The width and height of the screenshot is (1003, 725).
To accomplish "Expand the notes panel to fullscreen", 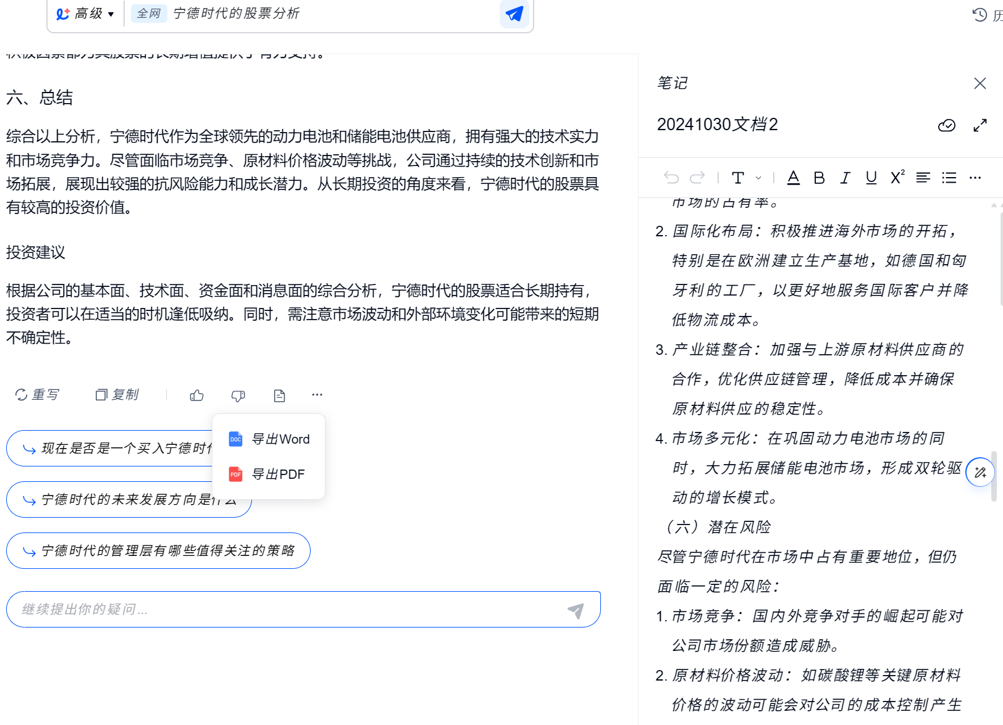I will tap(980, 125).
